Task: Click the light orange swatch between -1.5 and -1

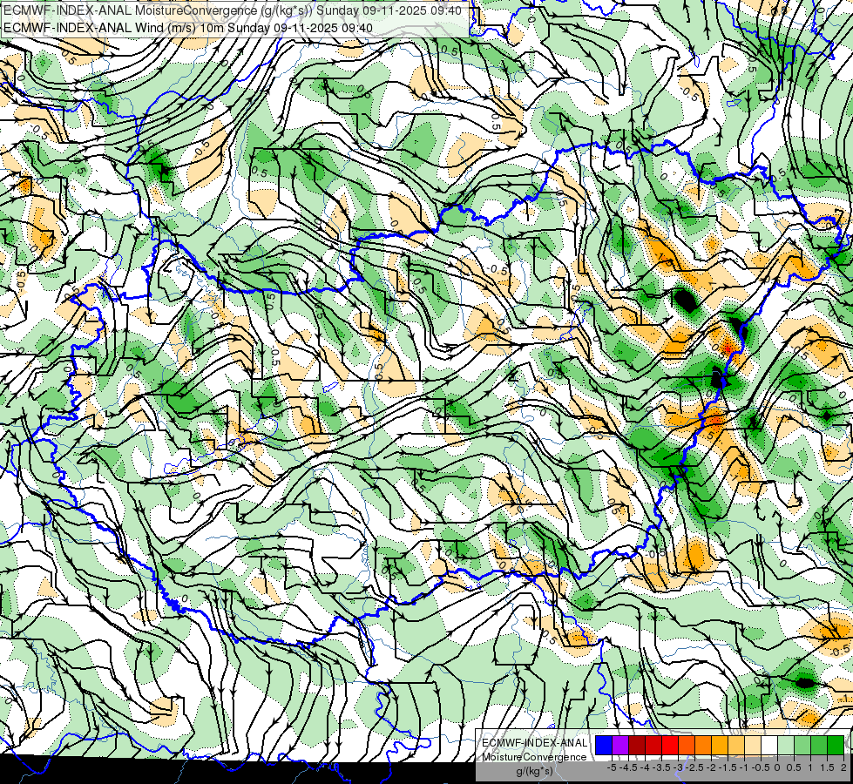Action: tap(736, 745)
